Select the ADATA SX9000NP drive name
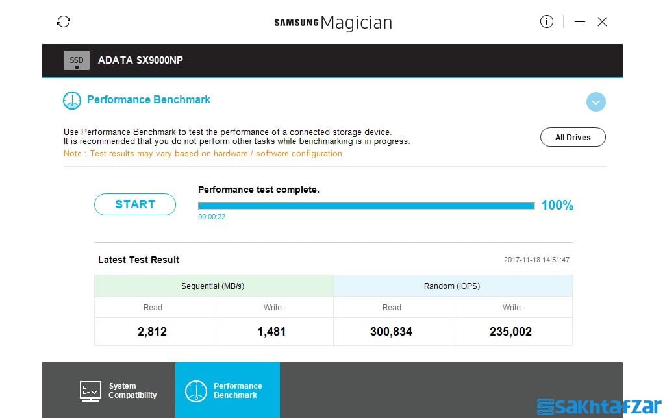 [140, 60]
